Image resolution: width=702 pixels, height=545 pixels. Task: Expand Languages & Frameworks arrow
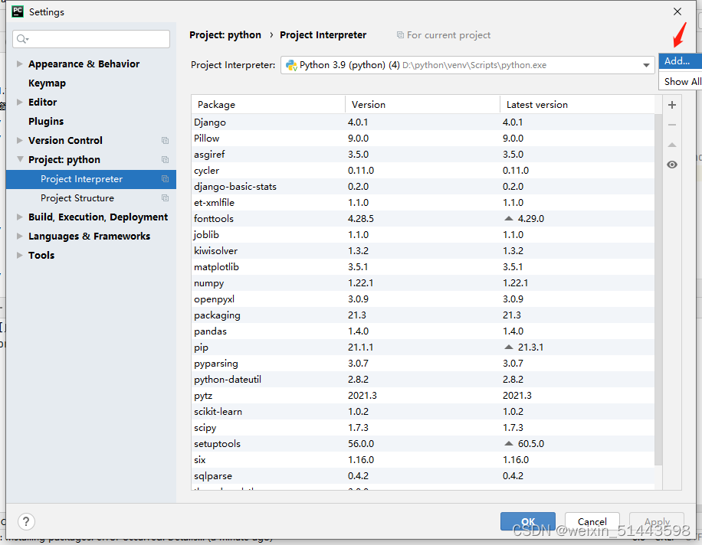pos(20,236)
